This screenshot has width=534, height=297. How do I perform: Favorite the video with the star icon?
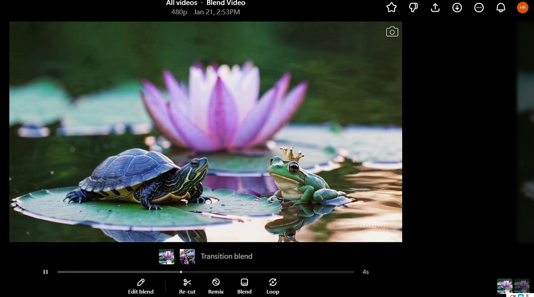click(391, 7)
